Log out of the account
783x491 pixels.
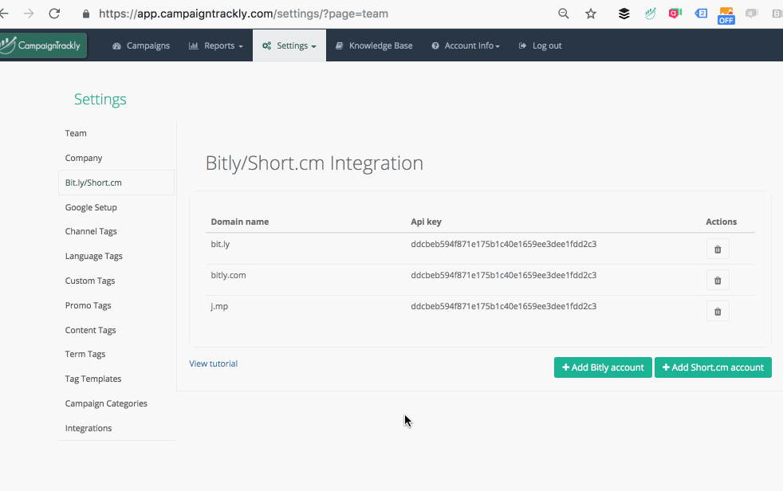(x=541, y=45)
